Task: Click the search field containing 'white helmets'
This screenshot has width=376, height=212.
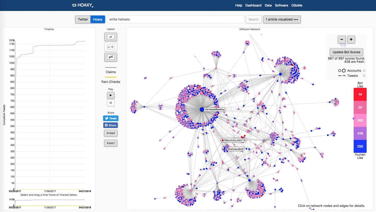Action: click(x=175, y=19)
